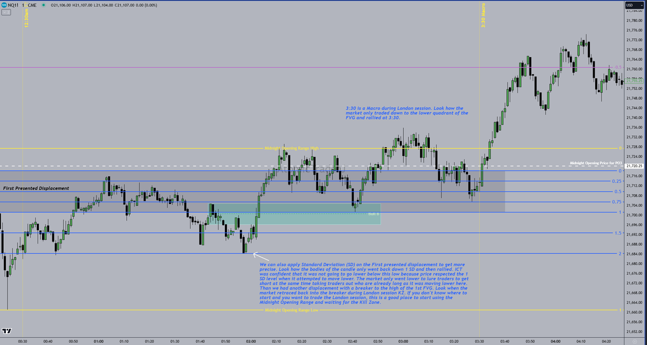
Task: Click the NQ1! symbol logo icon
Action: click(4, 4)
